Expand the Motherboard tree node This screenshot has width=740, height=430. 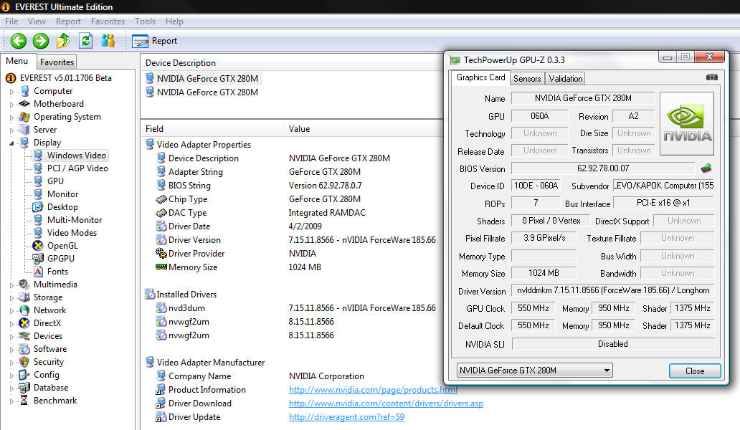(x=11, y=104)
